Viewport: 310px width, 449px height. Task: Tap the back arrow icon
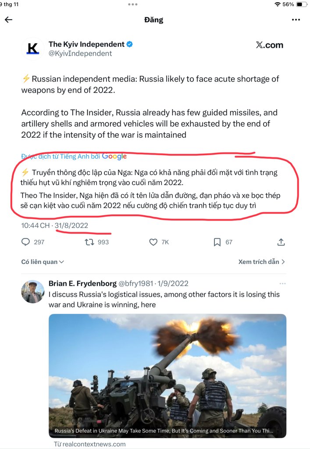(8, 20)
